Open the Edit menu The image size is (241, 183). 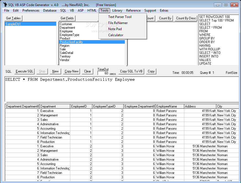(x=16, y=11)
